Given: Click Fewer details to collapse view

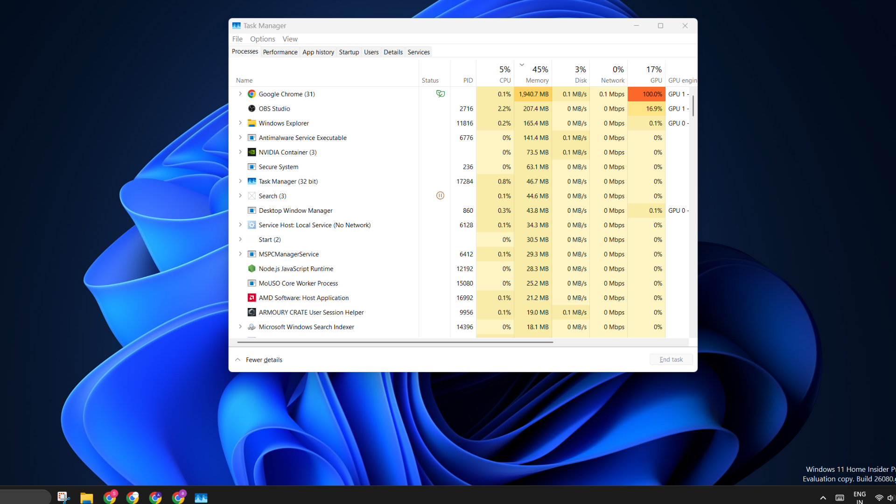Looking at the screenshot, I should pos(259,360).
